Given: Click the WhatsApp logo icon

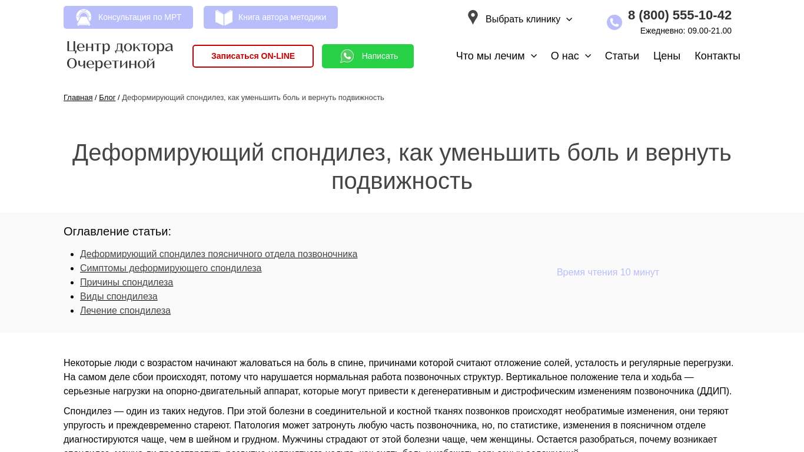Looking at the screenshot, I should 347,56.
